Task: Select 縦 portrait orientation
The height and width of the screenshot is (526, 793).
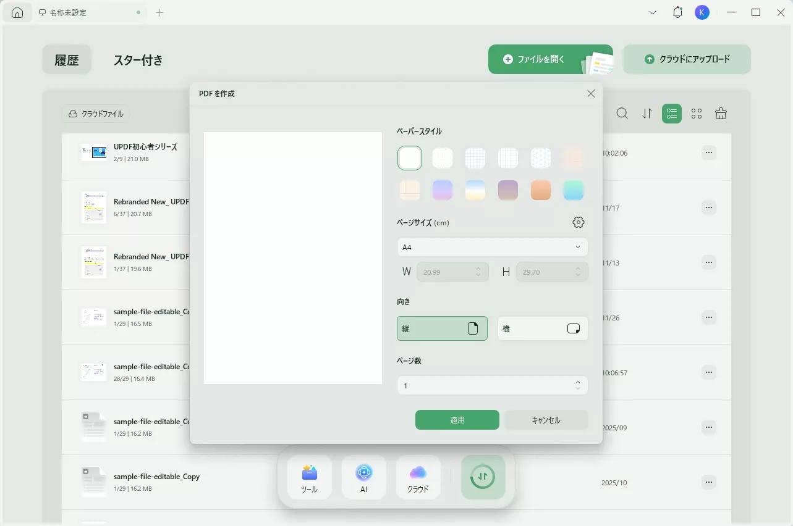Action: [442, 328]
